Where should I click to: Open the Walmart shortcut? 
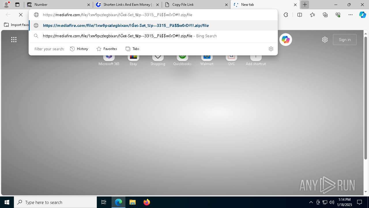[207, 60]
